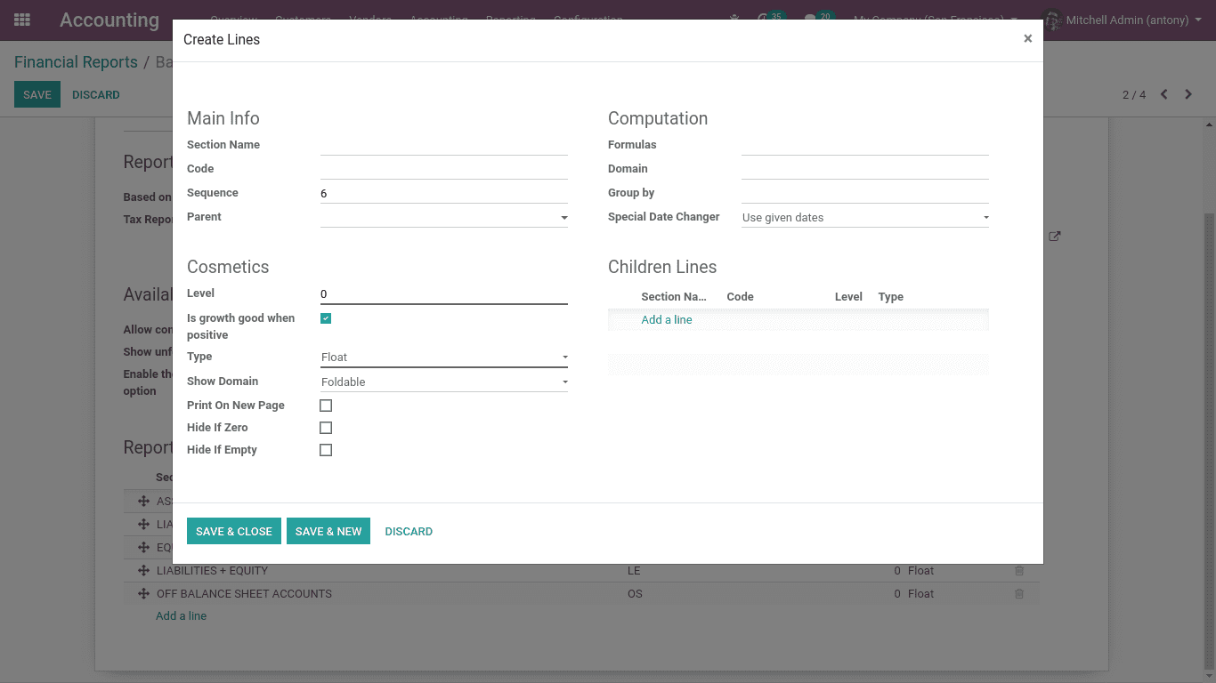Open Financial Reports breadcrumb
Viewport: 1216px width, 683px height.
76,62
